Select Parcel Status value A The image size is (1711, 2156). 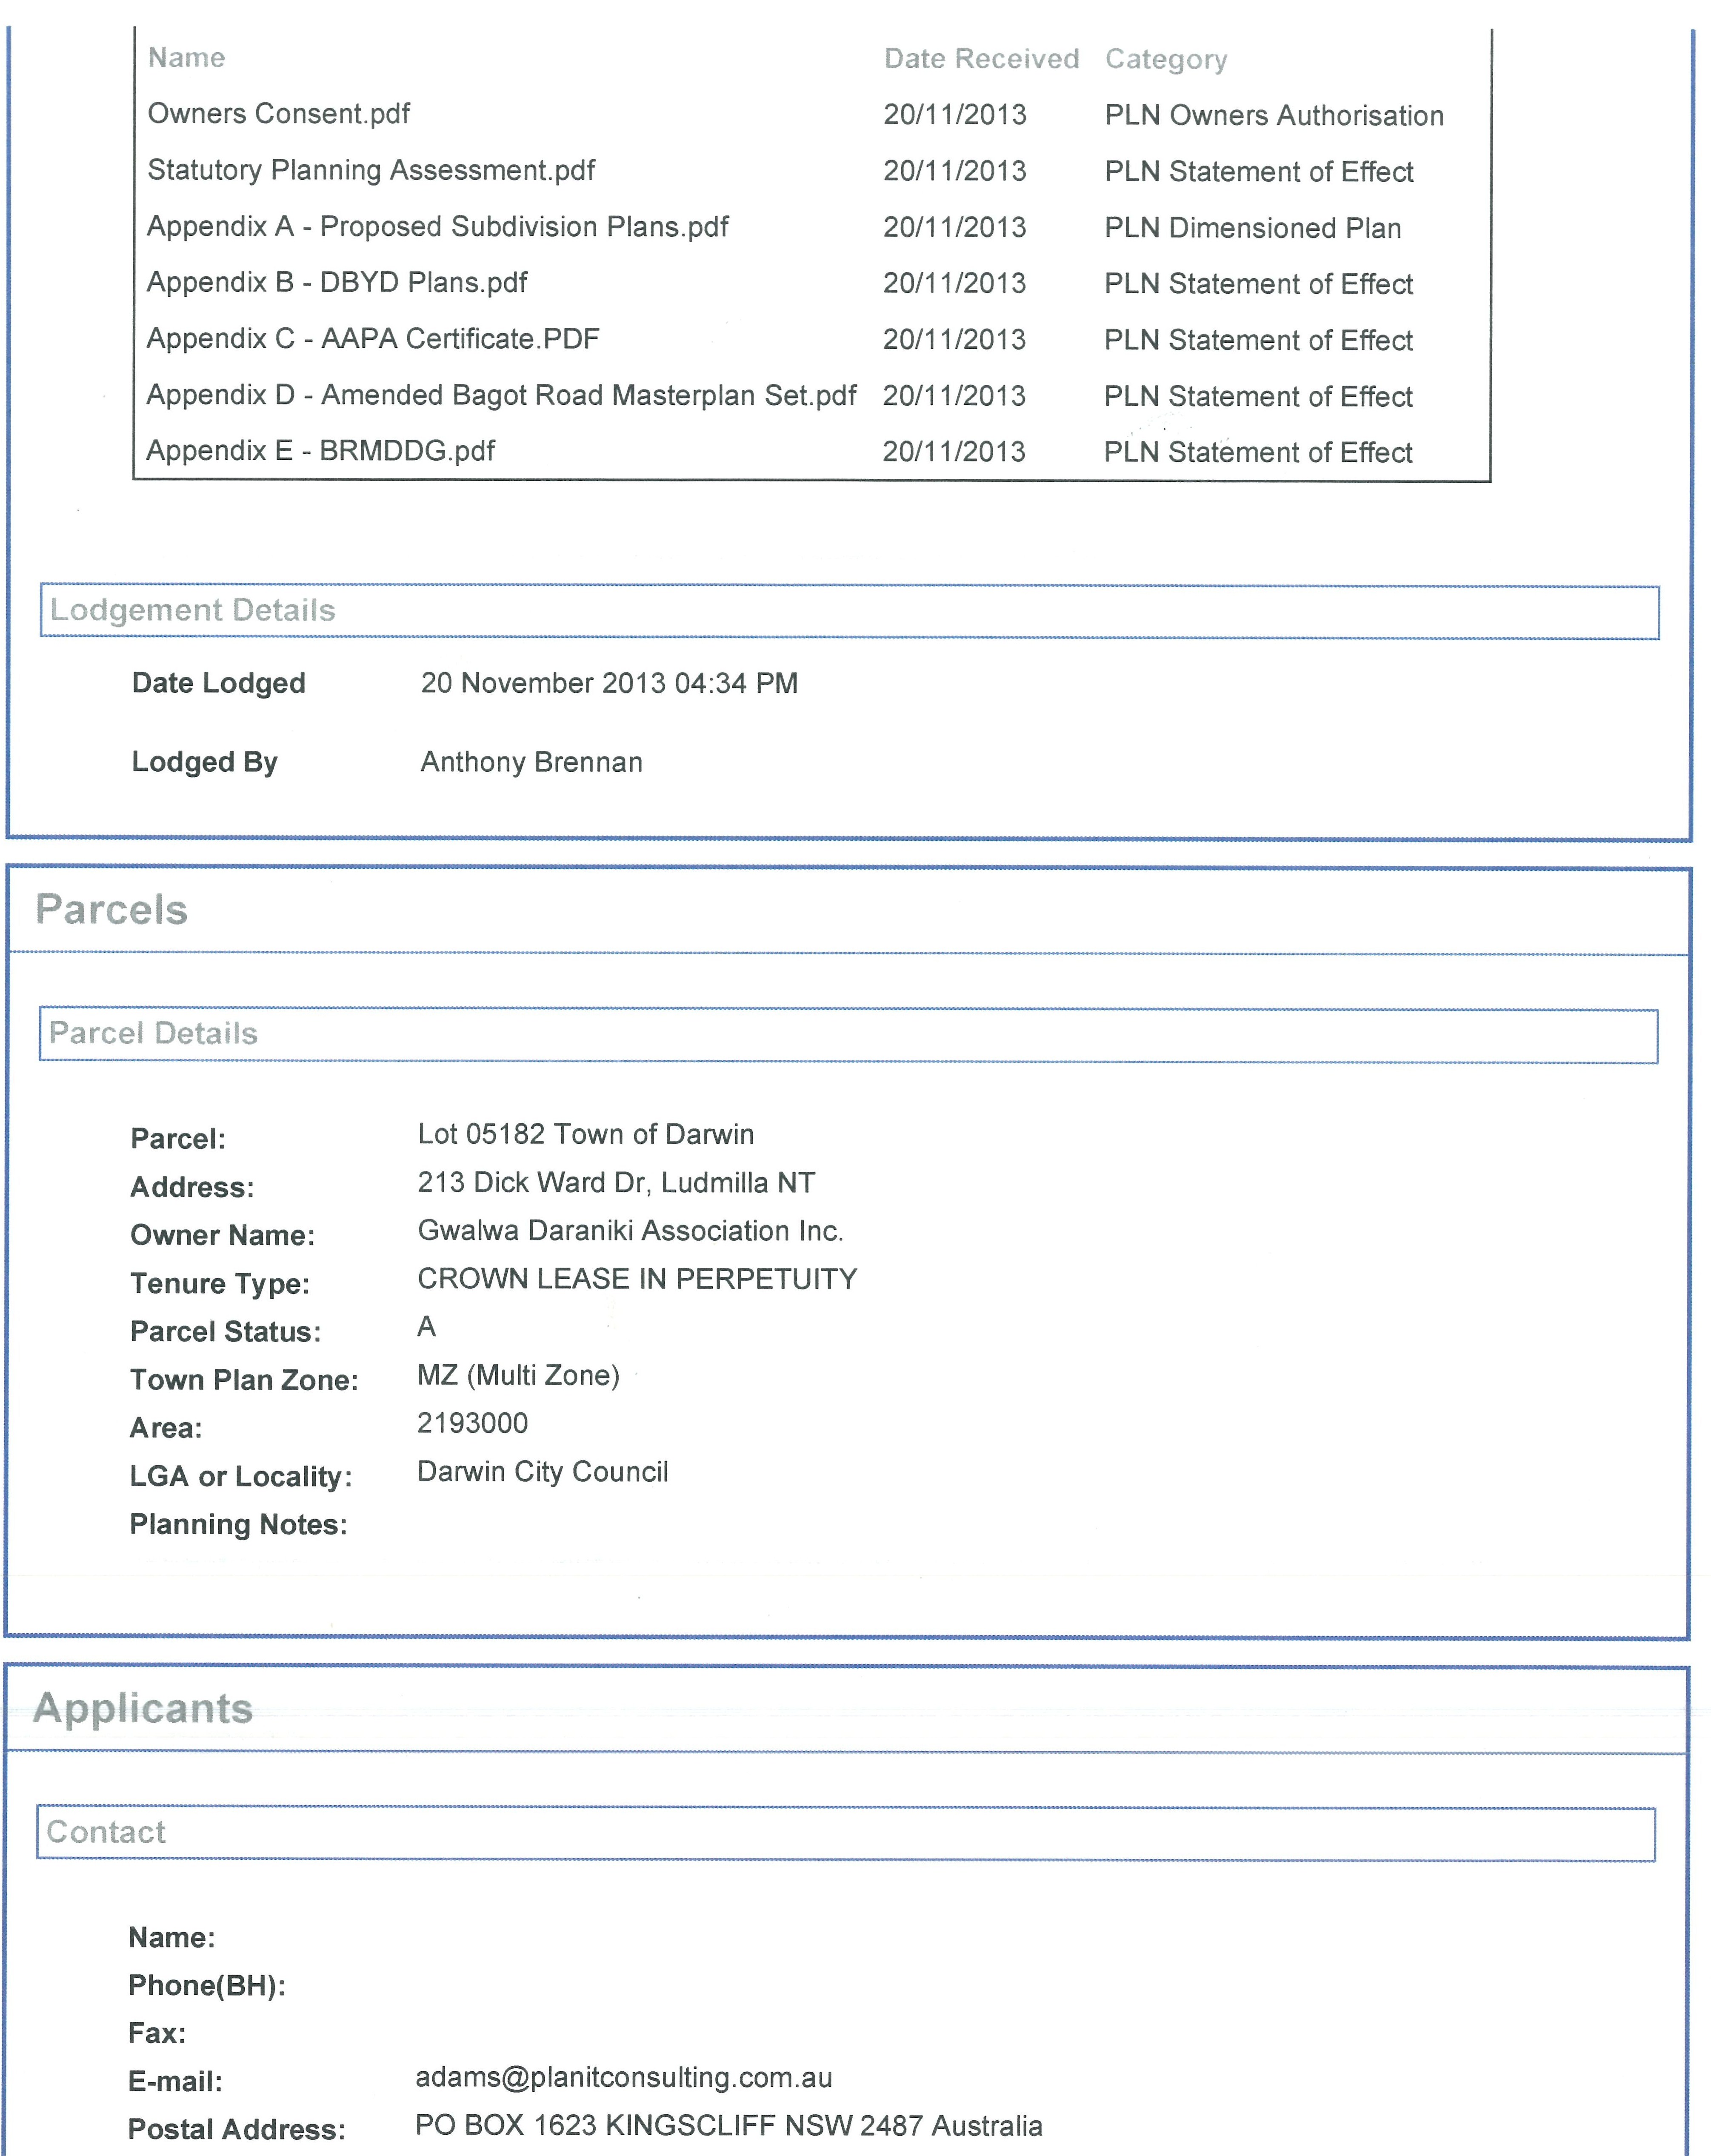point(427,1327)
